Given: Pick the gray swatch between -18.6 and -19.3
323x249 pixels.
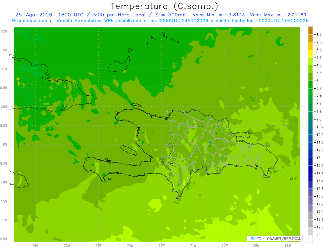Looking at the screenshot, I should (310, 223).
